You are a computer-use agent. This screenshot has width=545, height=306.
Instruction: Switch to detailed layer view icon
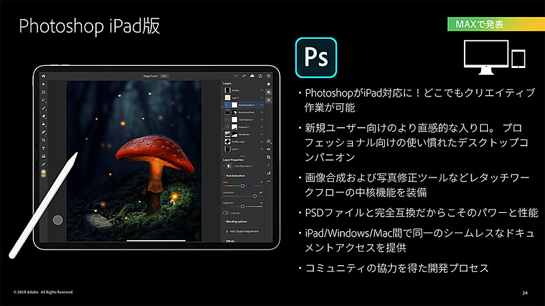coord(268,92)
